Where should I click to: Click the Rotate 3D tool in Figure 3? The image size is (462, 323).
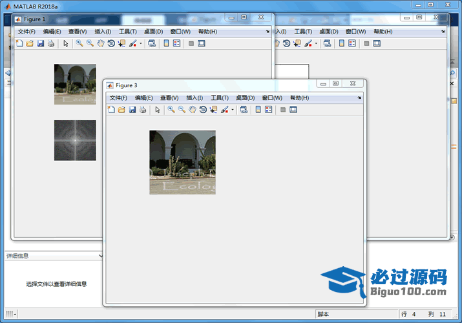tap(203, 110)
